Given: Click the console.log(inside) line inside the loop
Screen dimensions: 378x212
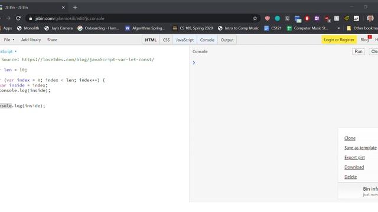Looking at the screenshot, I should pos(25,90).
